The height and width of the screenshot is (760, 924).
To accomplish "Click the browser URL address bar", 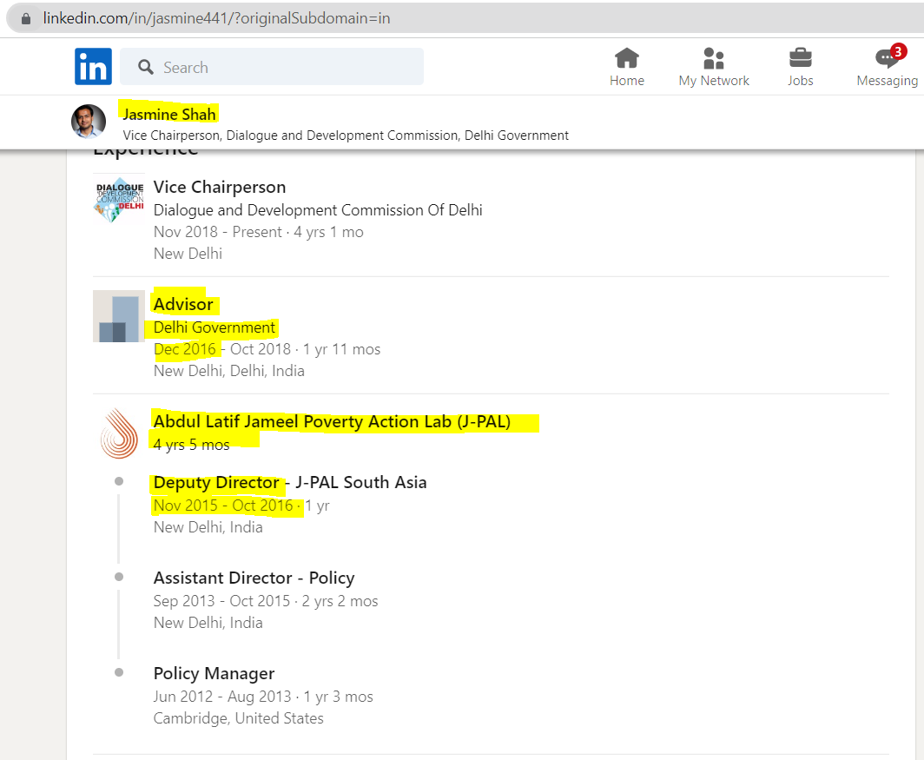I will [434, 18].
